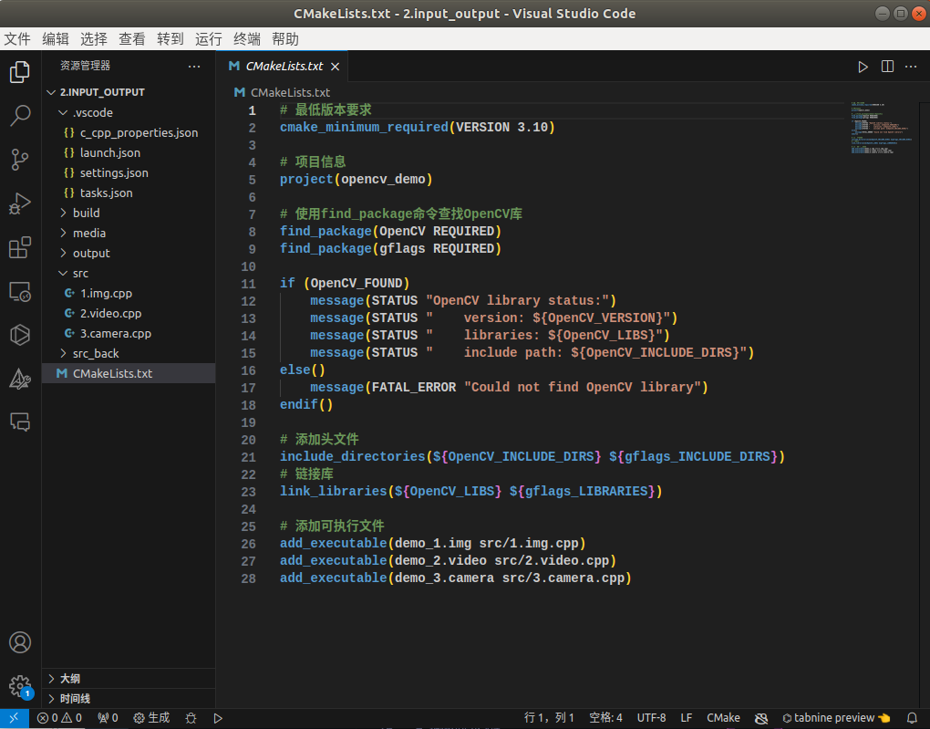Change the UTF-8 encoding in status bar
The height and width of the screenshot is (729, 930).
tap(651, 718)
